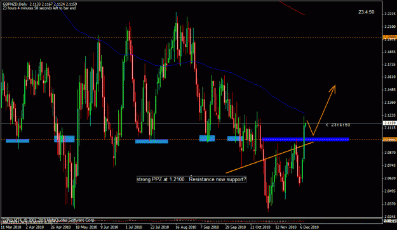Click the 18 May 2010 date label
This screenshot has width=397, height=230.
(x=86, y=227)
